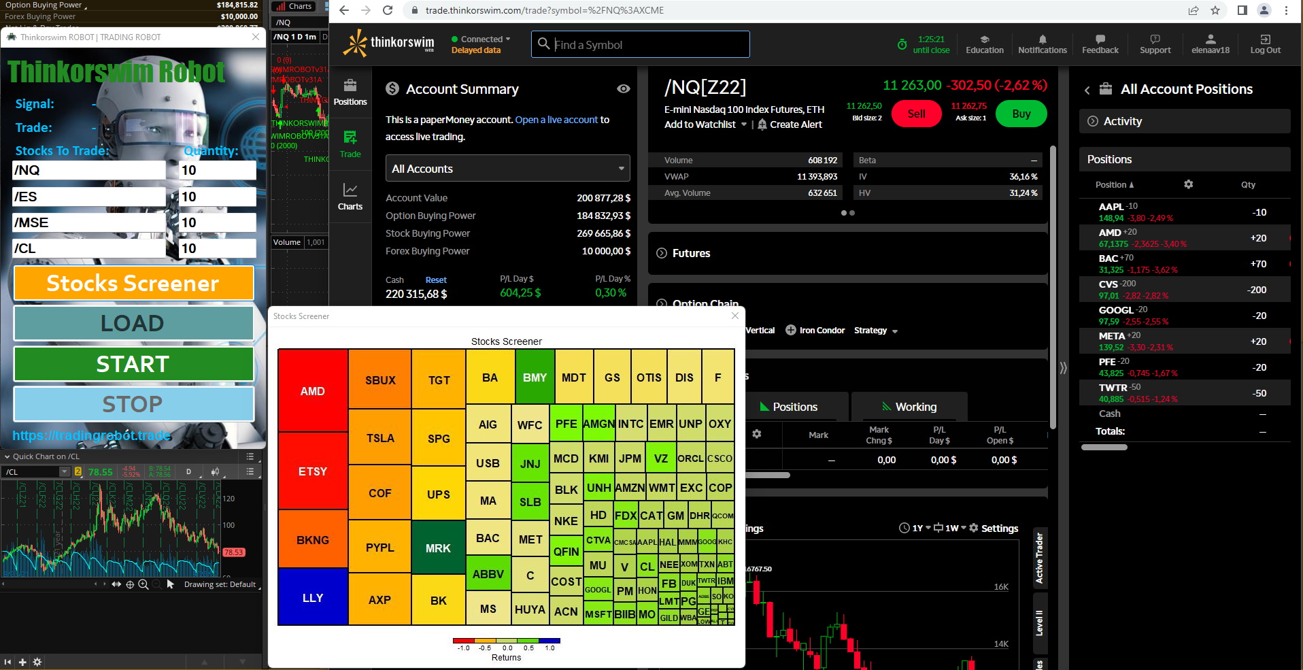Click the Stocks Screener button
This screenshot has width=1303, height=670.
point(133,283)
